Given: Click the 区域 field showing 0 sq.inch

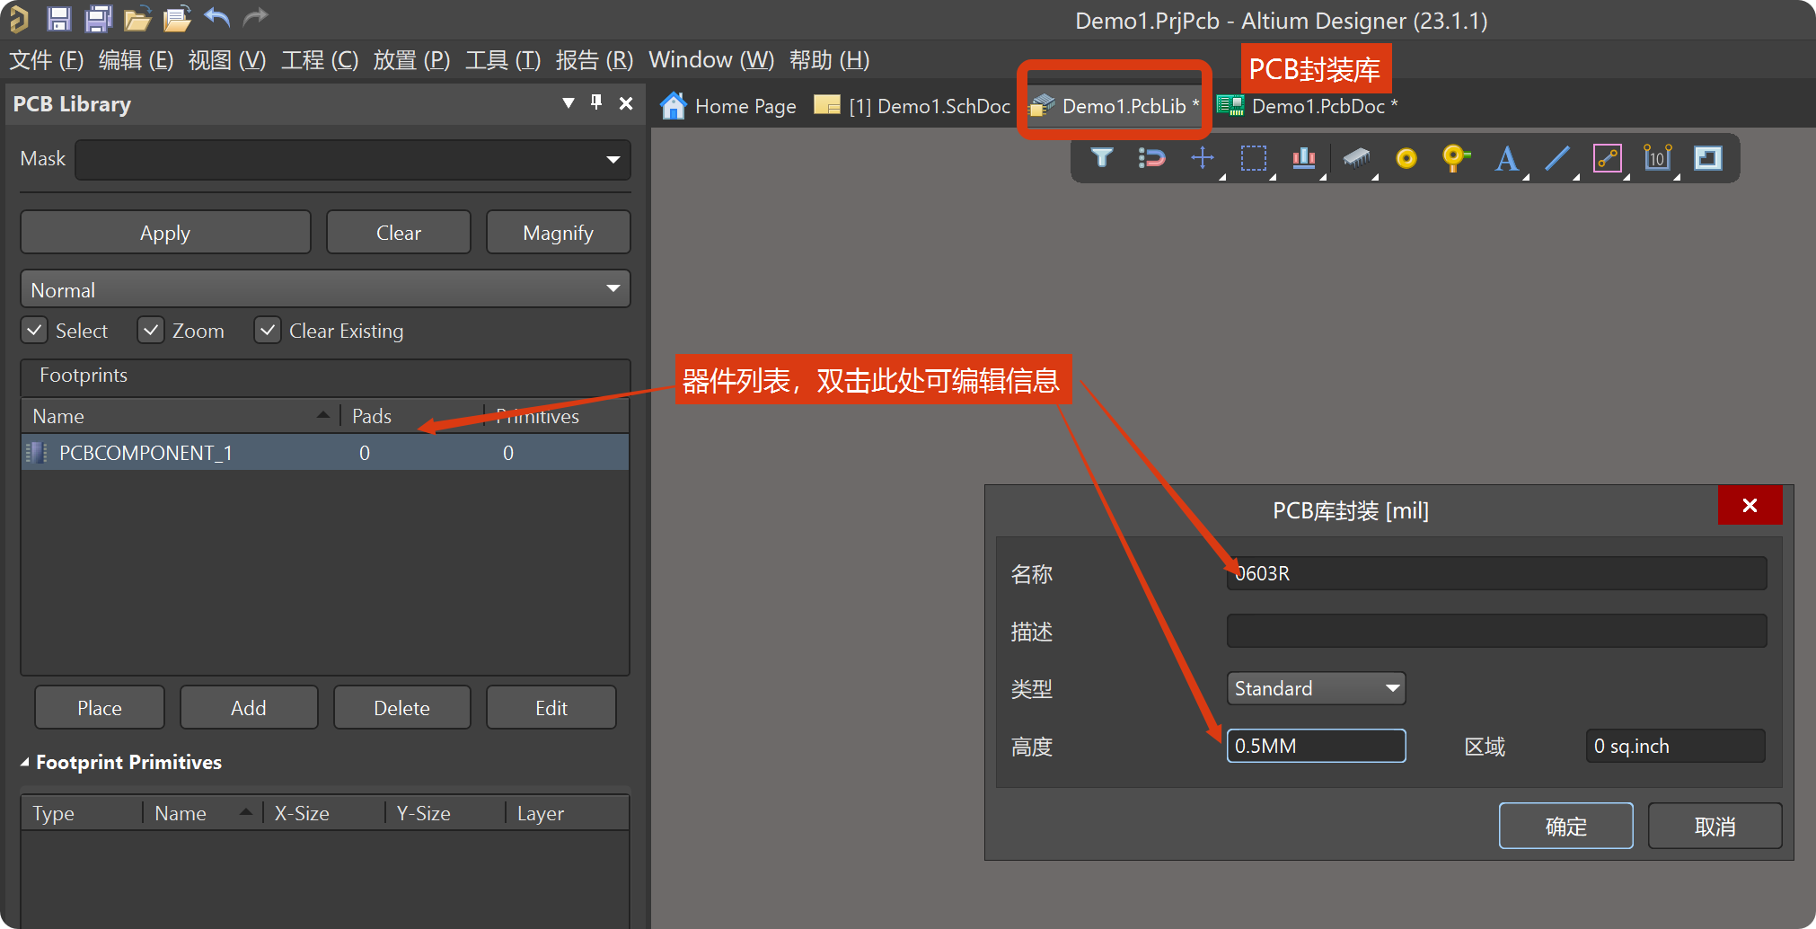Looking at the screenshot, I should pos(1675,746).
